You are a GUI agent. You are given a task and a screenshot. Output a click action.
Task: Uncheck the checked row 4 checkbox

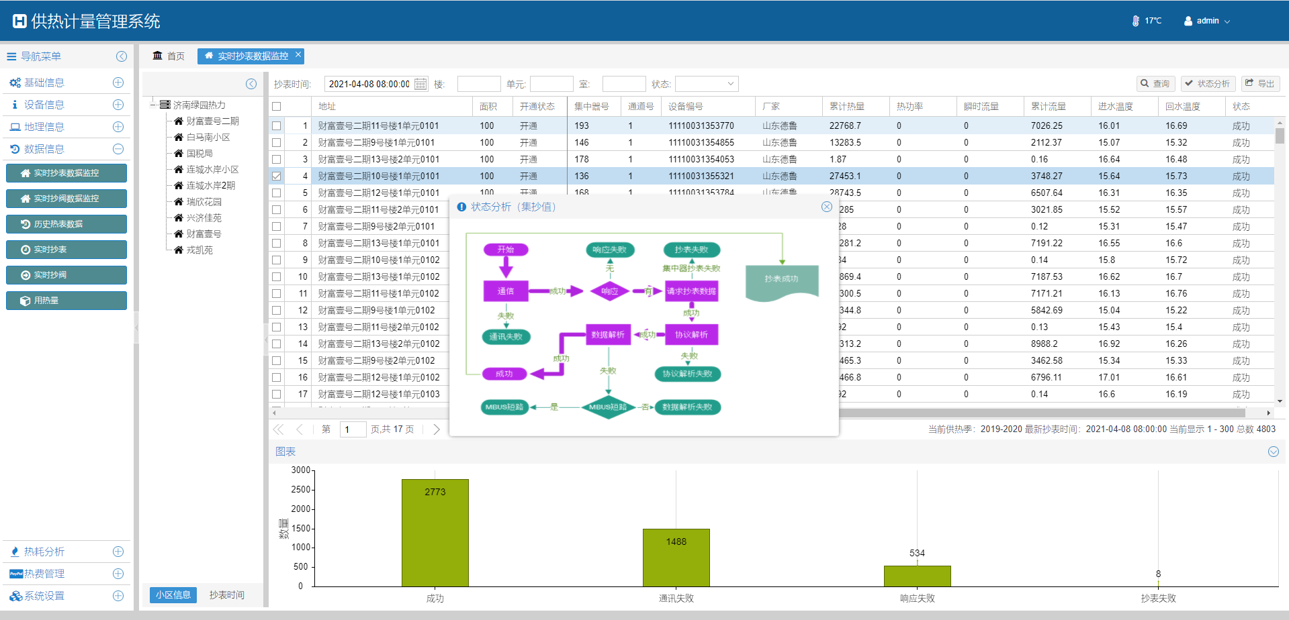(x=277, y=176)
